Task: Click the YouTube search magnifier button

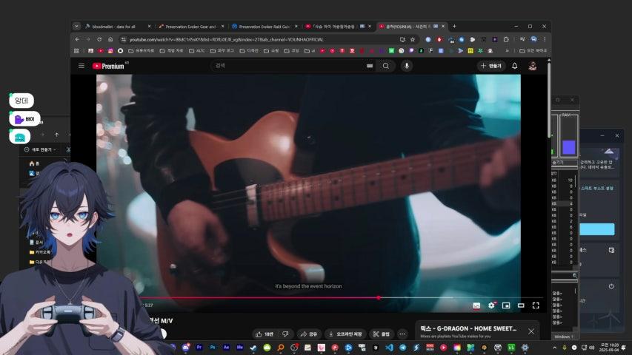Action: coord(386,66)
